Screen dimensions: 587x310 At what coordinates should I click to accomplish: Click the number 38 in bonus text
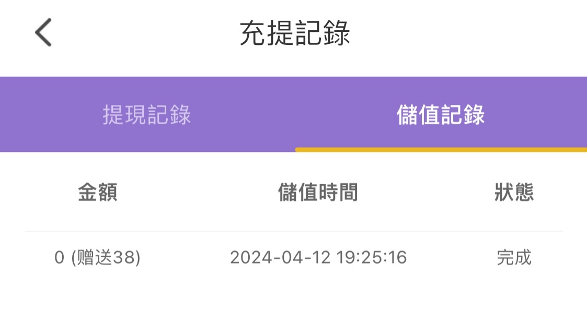pos(124,257)
